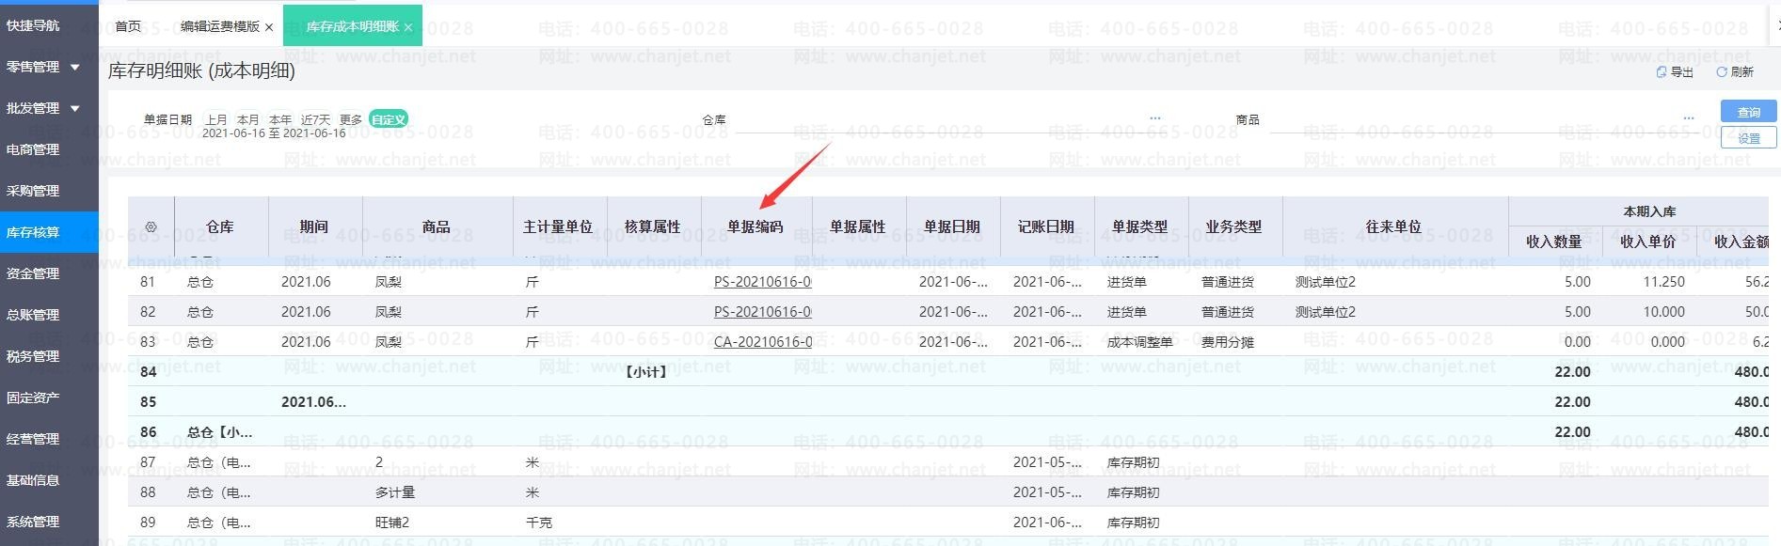Click 更多 date filter option

tap(351, 119)
